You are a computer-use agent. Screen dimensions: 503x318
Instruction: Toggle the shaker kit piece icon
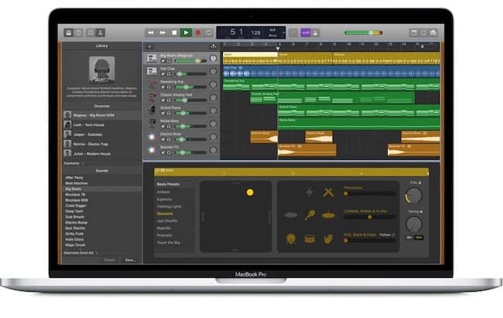click(310, 215)
